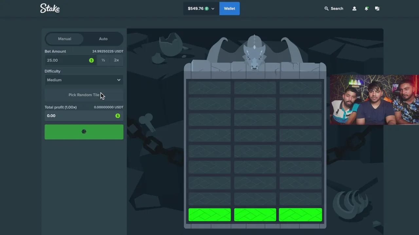The width and height of the screenshot is (419, 235).
Task: Open the chat bubbles icon
Action: (x=377, y=8)
